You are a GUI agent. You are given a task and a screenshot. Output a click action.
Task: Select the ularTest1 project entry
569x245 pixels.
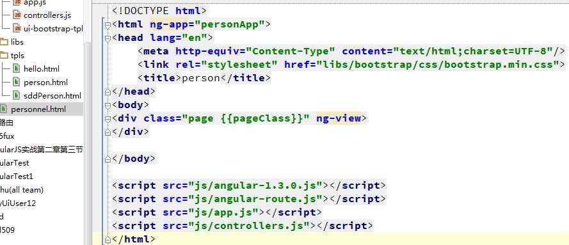tap(17, 176)
